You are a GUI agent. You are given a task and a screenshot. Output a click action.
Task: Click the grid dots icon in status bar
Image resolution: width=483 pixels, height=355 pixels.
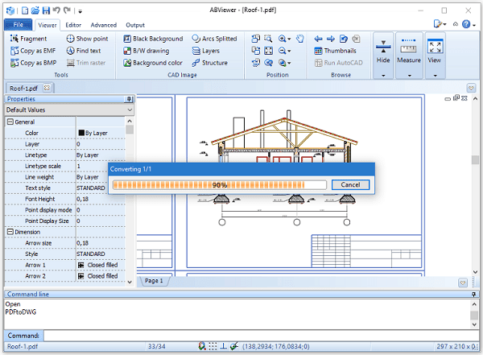(x=213, y=346)
